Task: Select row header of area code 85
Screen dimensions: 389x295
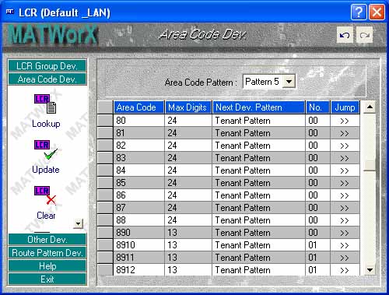Action: coord(105,183)
